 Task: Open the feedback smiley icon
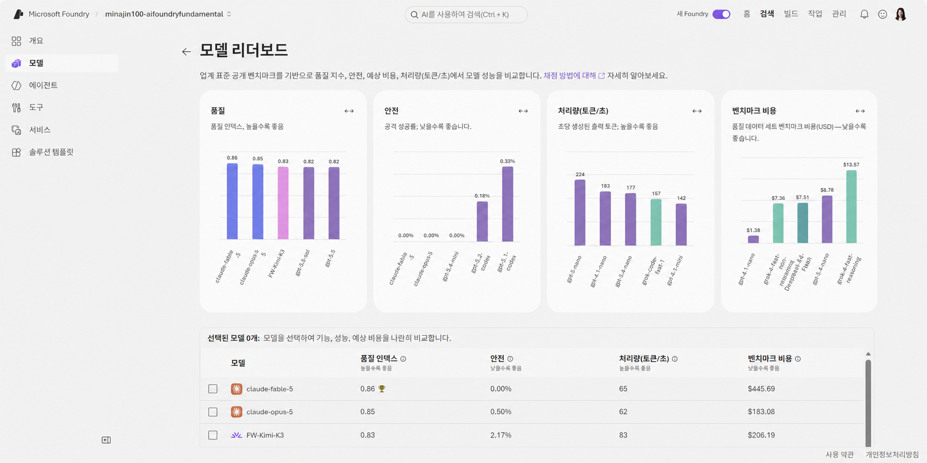[883, 14]
